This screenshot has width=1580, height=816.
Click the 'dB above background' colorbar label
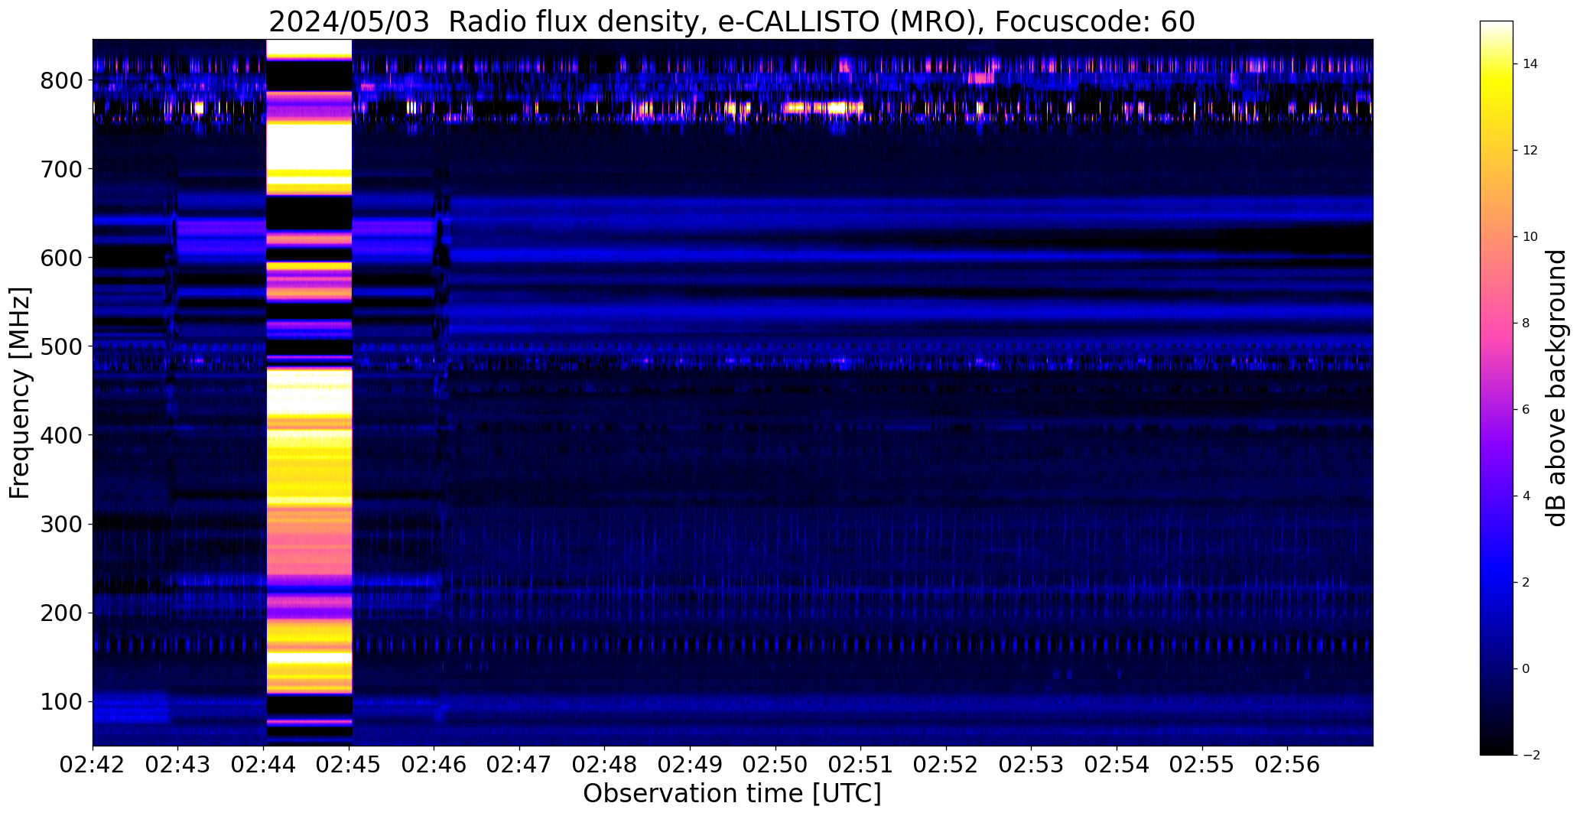point(1556,388)
